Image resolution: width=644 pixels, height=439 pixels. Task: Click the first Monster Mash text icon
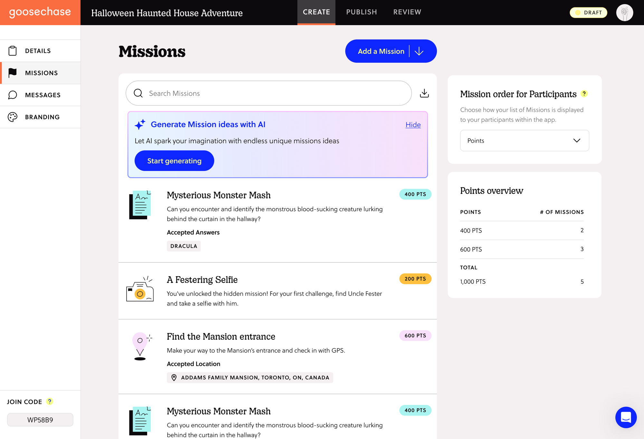(140, 205)
